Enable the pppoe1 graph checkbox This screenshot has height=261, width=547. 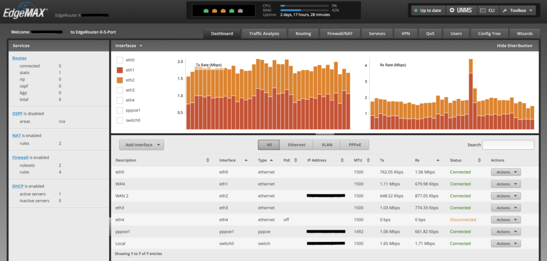(120, 110)
